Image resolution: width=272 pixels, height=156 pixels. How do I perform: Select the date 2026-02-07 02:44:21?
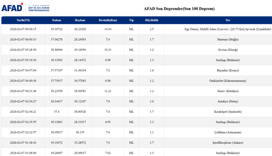(23, 112)
